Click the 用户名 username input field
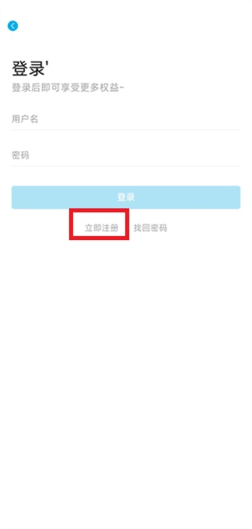 pyautogui.click(x=126, y=119)
